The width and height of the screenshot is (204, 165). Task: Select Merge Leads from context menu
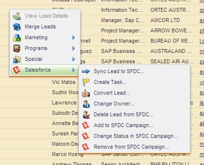tap(40, 27)
